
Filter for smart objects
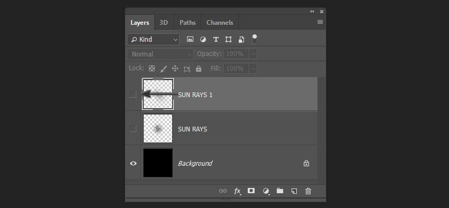click(x=241, y=40)
